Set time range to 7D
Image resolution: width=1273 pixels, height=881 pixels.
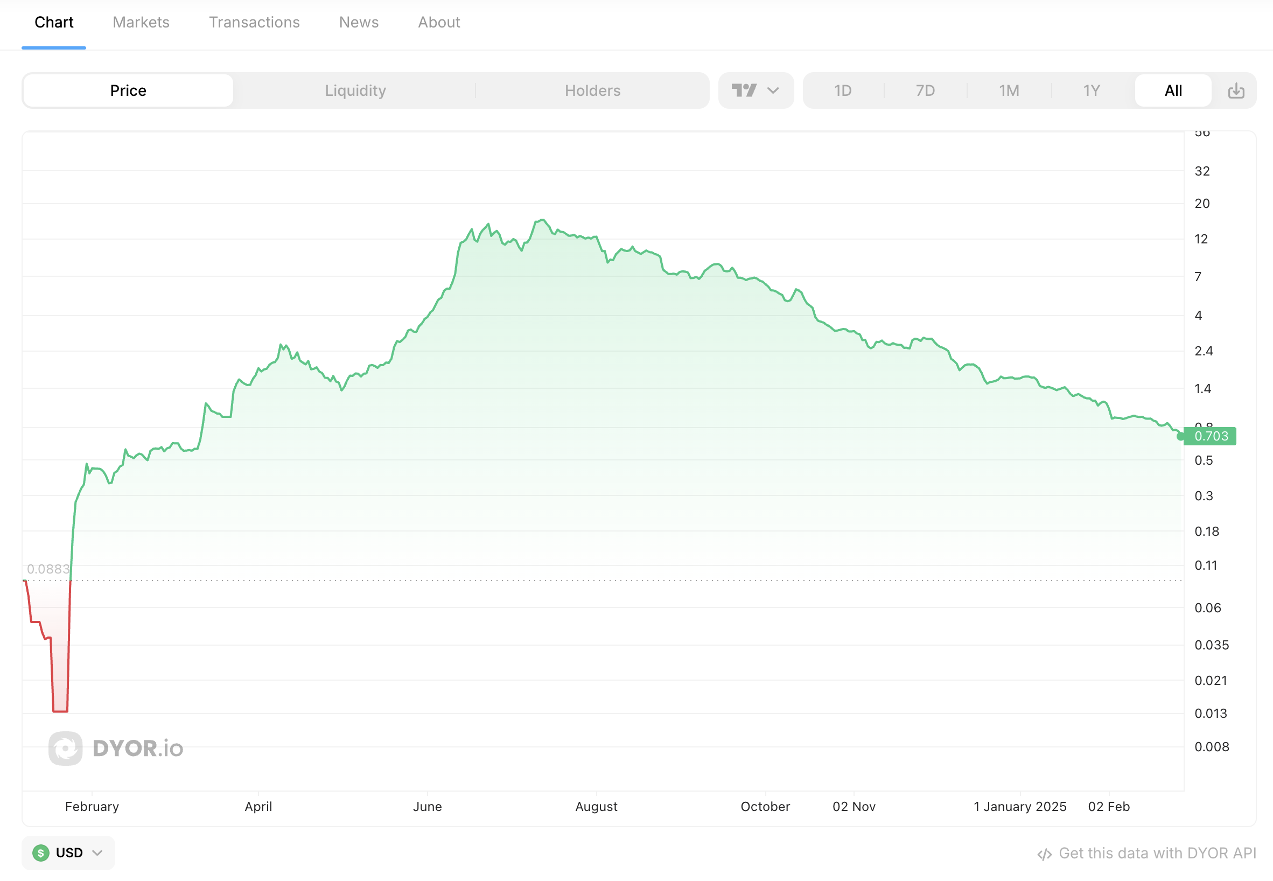[x=925, y=90]
